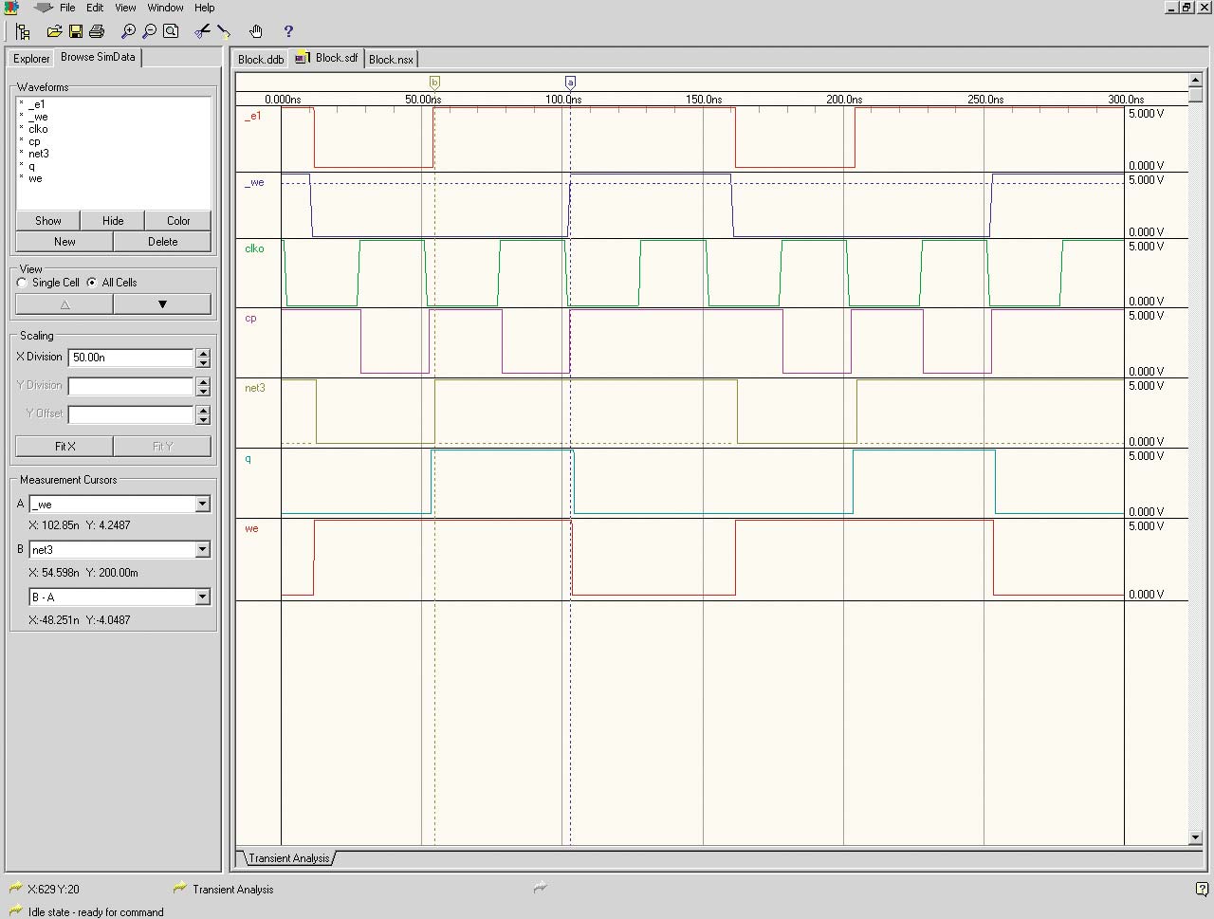Image resolution: width=1214 pixels, height=919 pixels.
Task: Save using the floppy disk icon
Action: (x=76, y=31)
